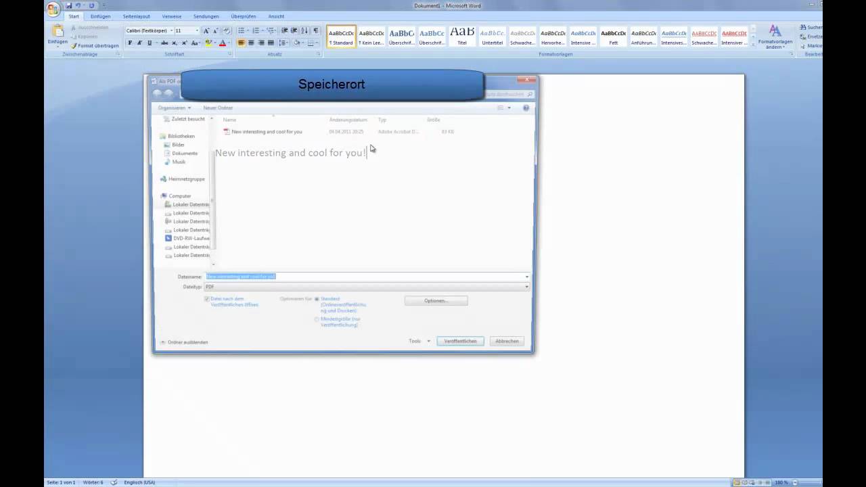The height and width of the screenshot is (487, 866).
Task: Open view options dropdown in dialog
Action: pyautogui.click(x=509, y=108)
